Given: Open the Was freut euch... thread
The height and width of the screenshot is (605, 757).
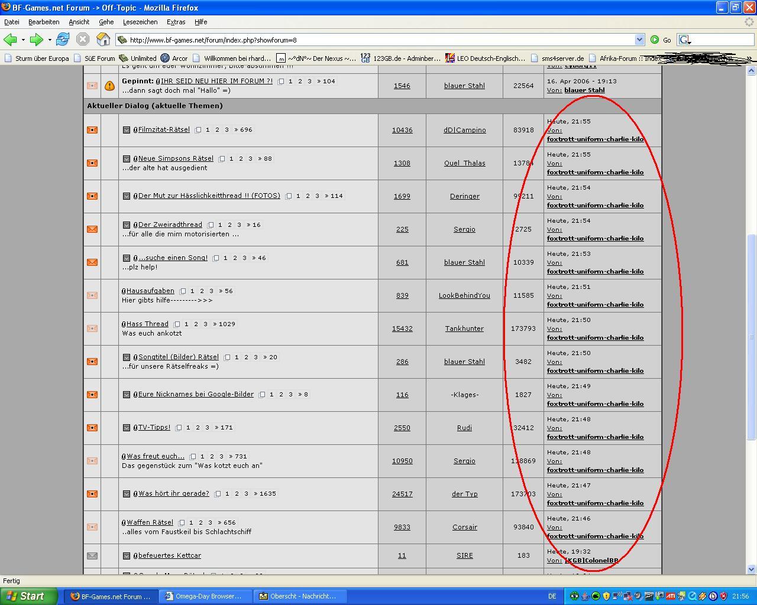Looking at the screenshot, I should click(156, 456).
